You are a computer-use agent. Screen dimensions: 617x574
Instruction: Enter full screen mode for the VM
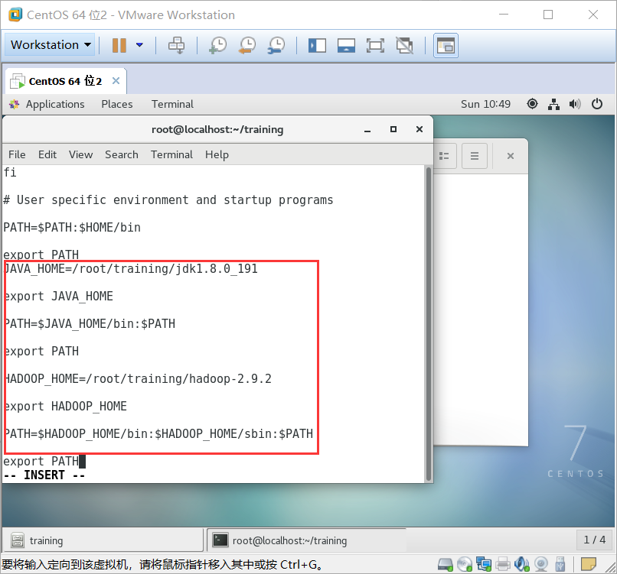(375, 45)
